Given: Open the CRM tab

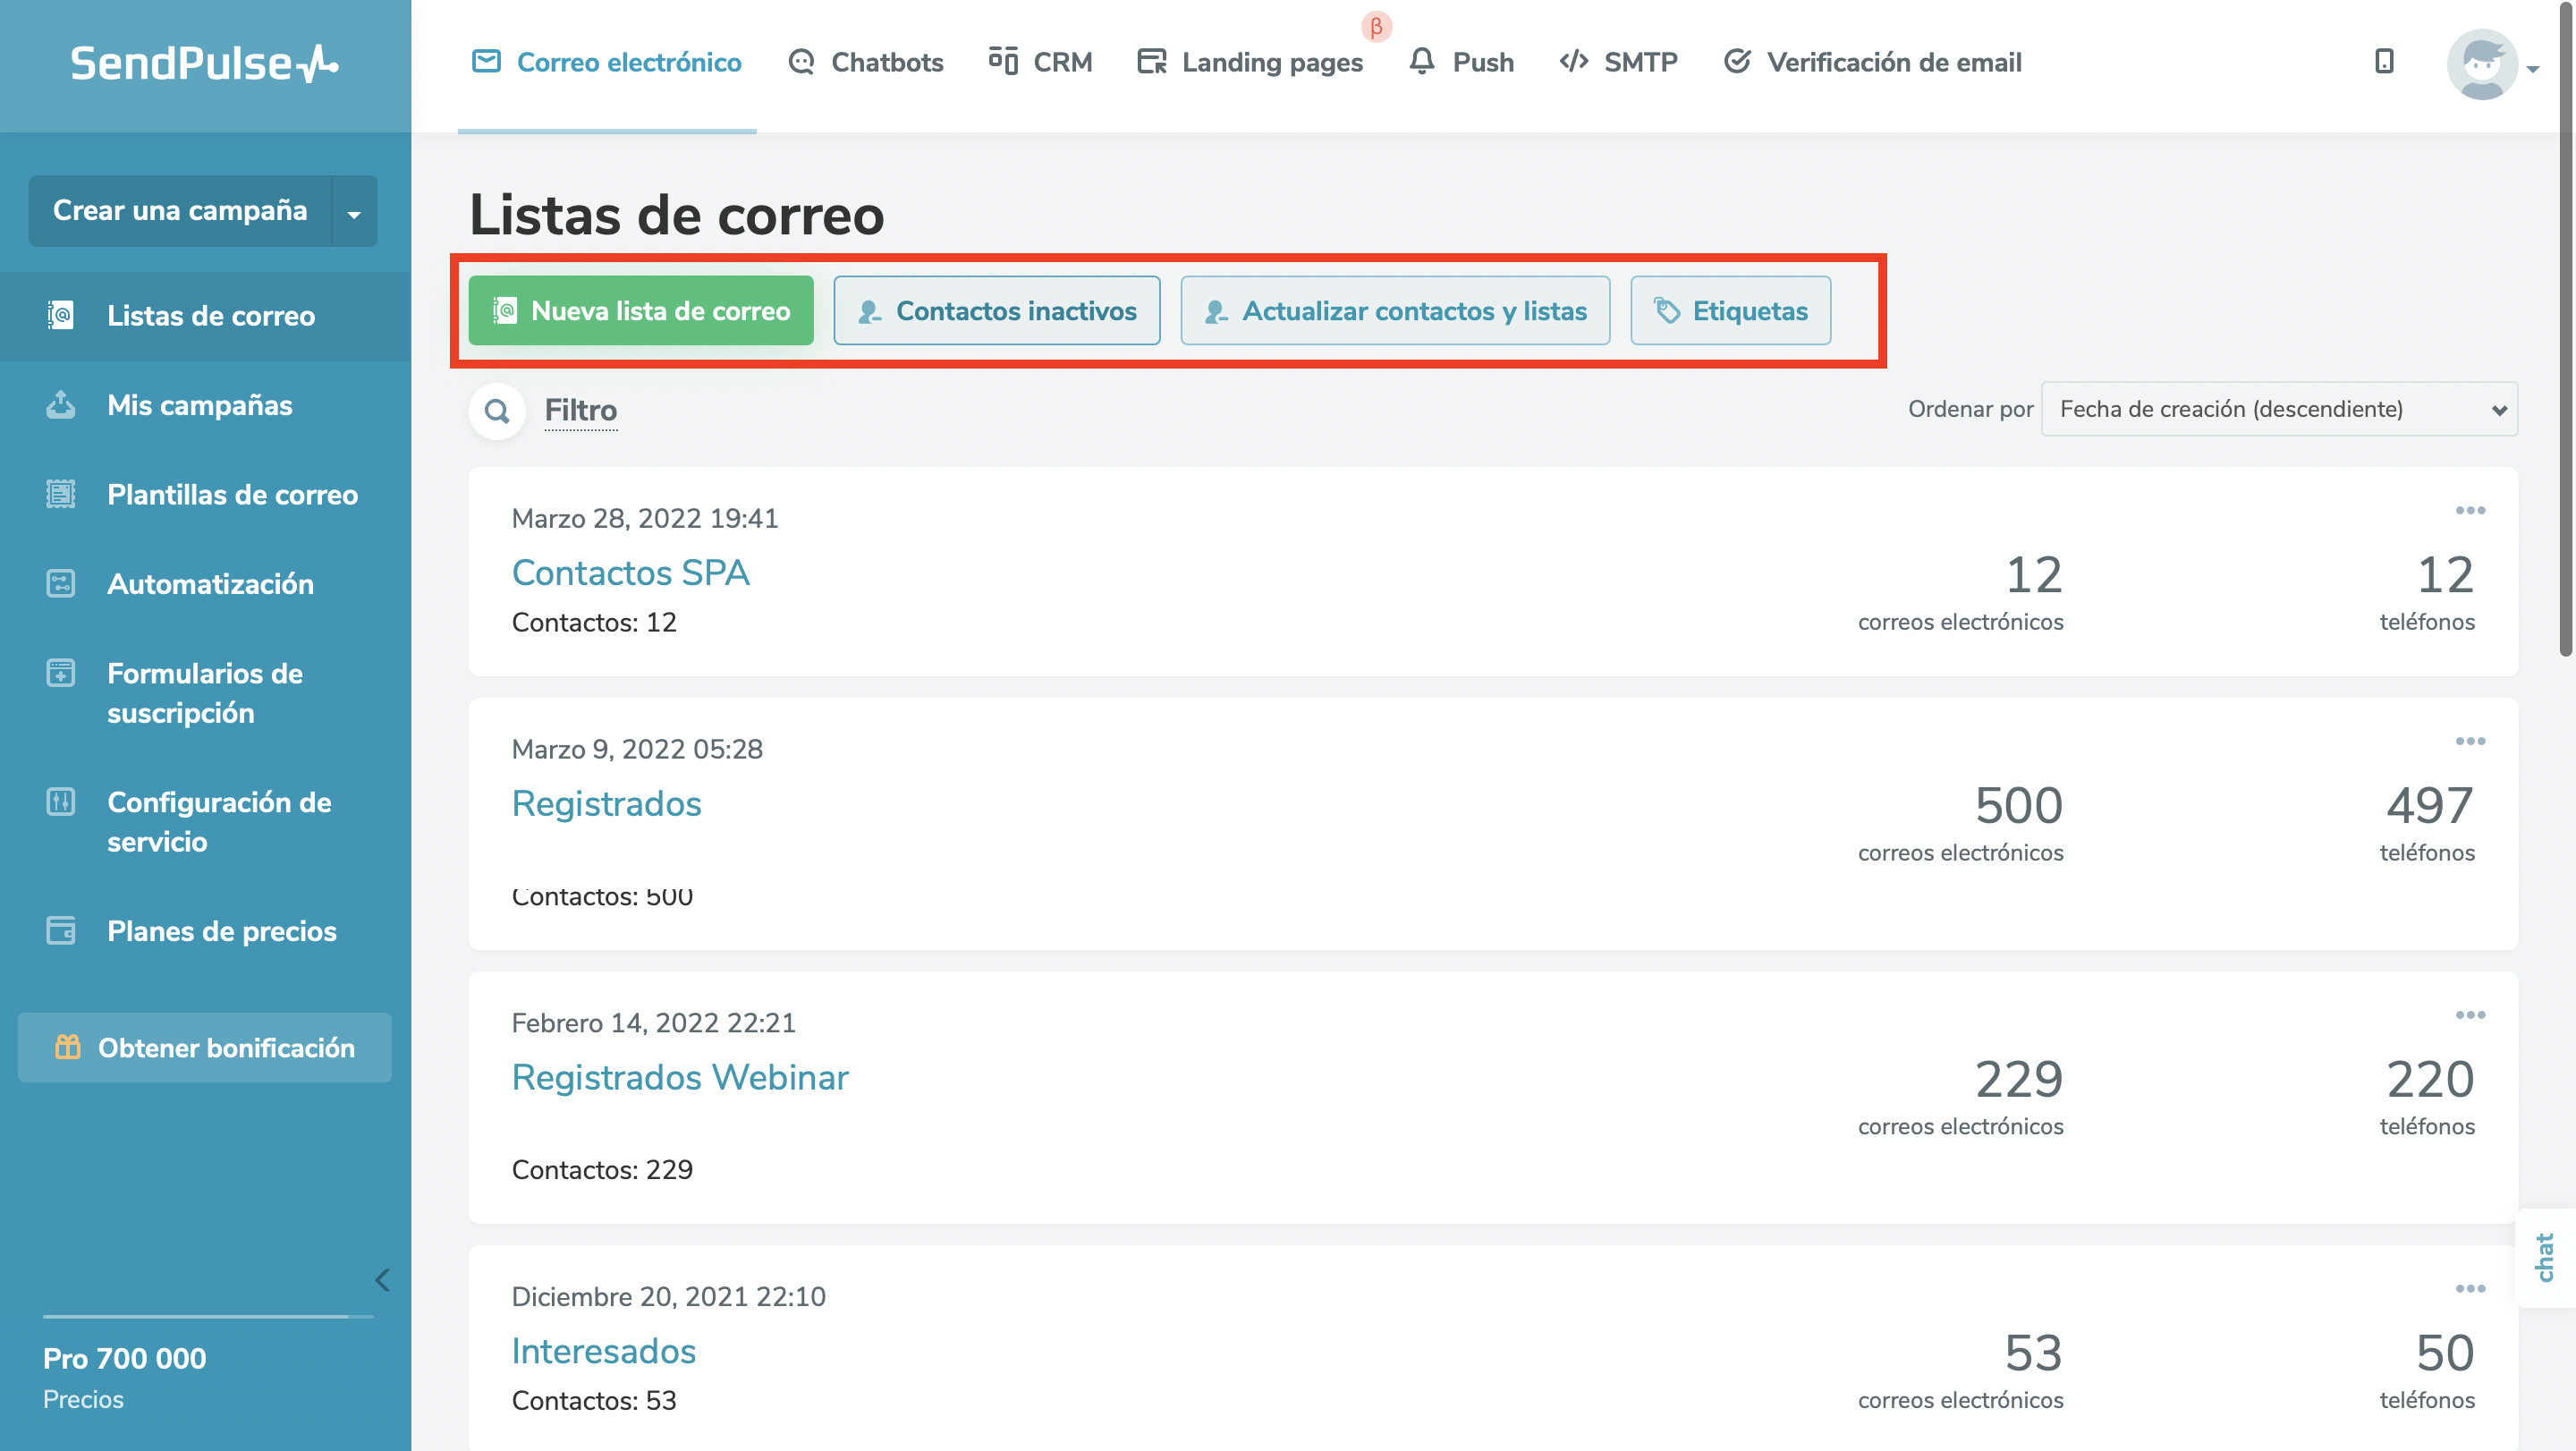Looking at the screenshot, I should 1040,63.
